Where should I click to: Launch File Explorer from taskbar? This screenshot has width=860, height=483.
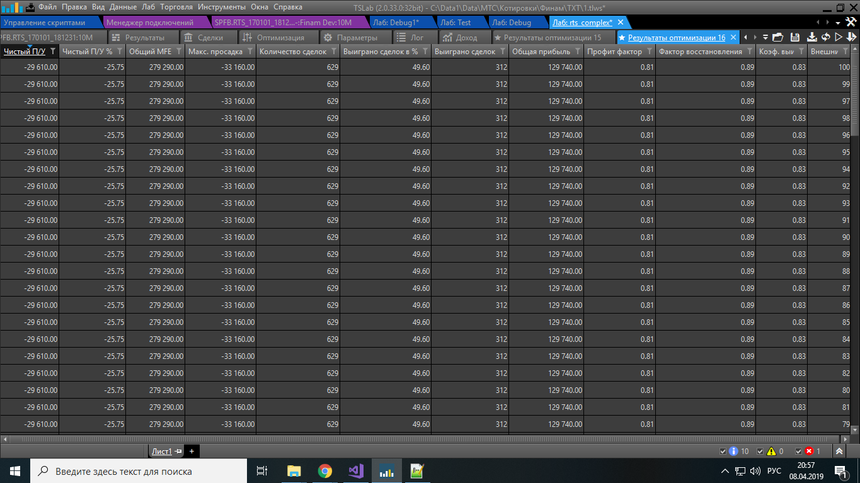(x=294, y=470)
